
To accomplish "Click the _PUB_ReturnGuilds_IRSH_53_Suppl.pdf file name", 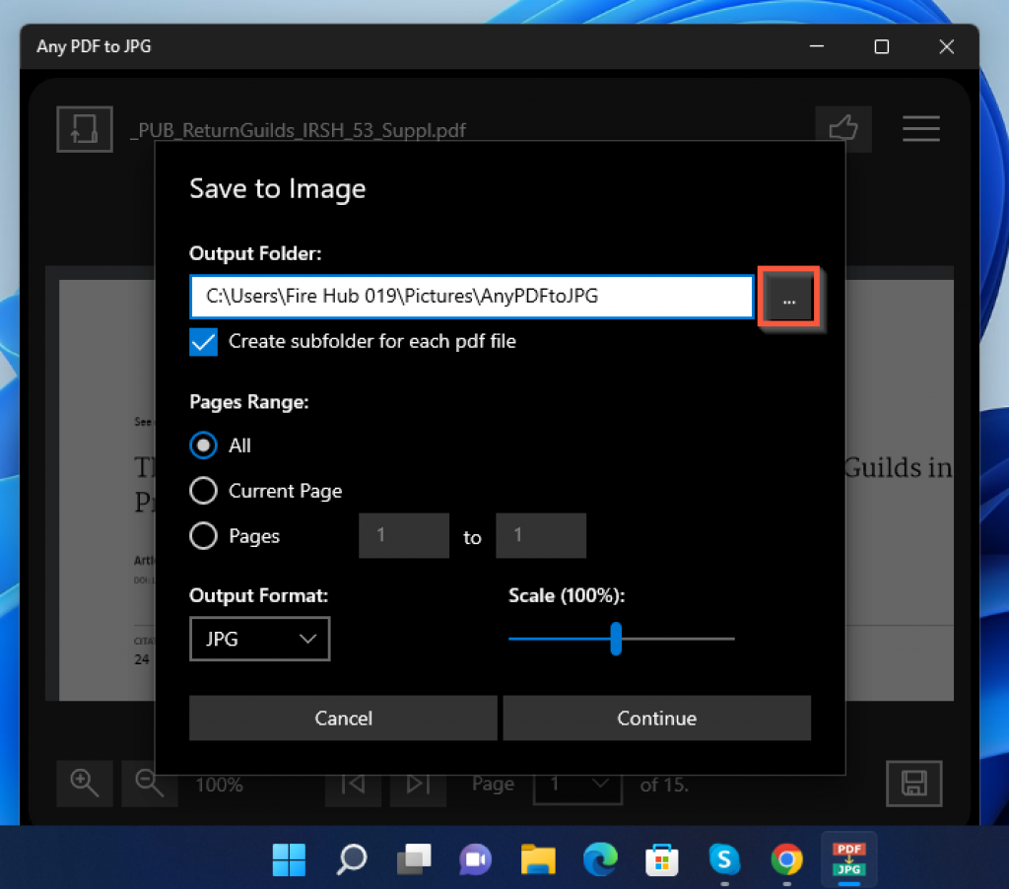I will point(298,130).
